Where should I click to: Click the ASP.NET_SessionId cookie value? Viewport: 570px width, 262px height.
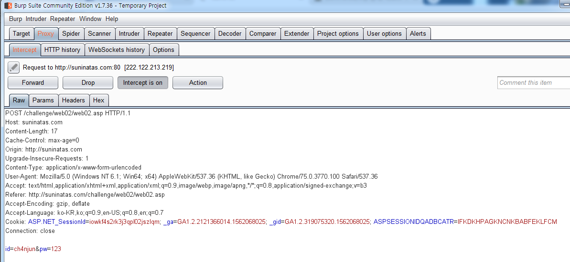(x=124, y=222)
